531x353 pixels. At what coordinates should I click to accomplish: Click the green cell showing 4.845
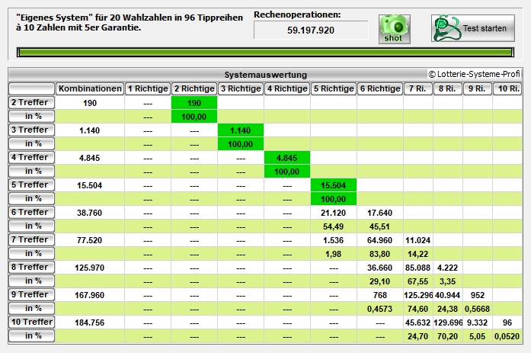[287, 158]
